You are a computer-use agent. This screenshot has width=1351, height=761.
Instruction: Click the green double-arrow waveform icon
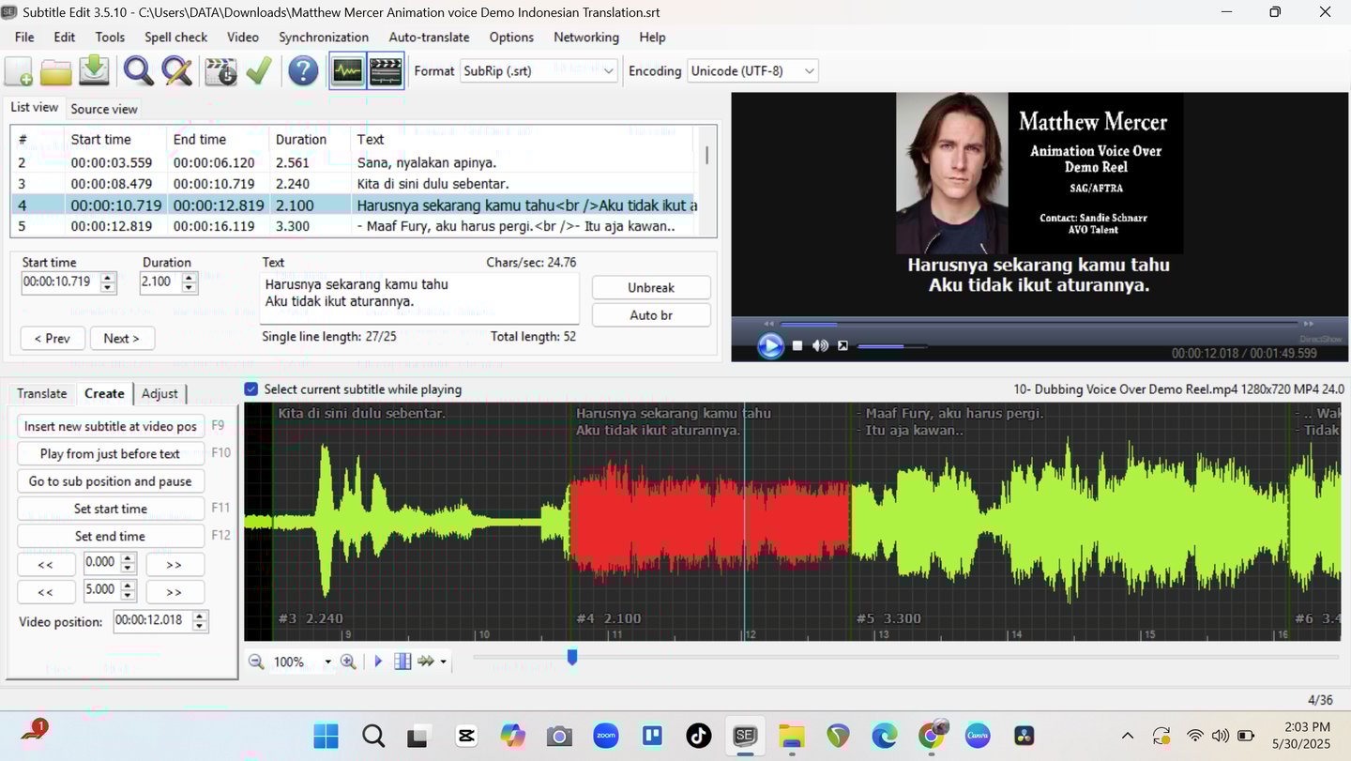pyautogui.click(x=426, y=662)
